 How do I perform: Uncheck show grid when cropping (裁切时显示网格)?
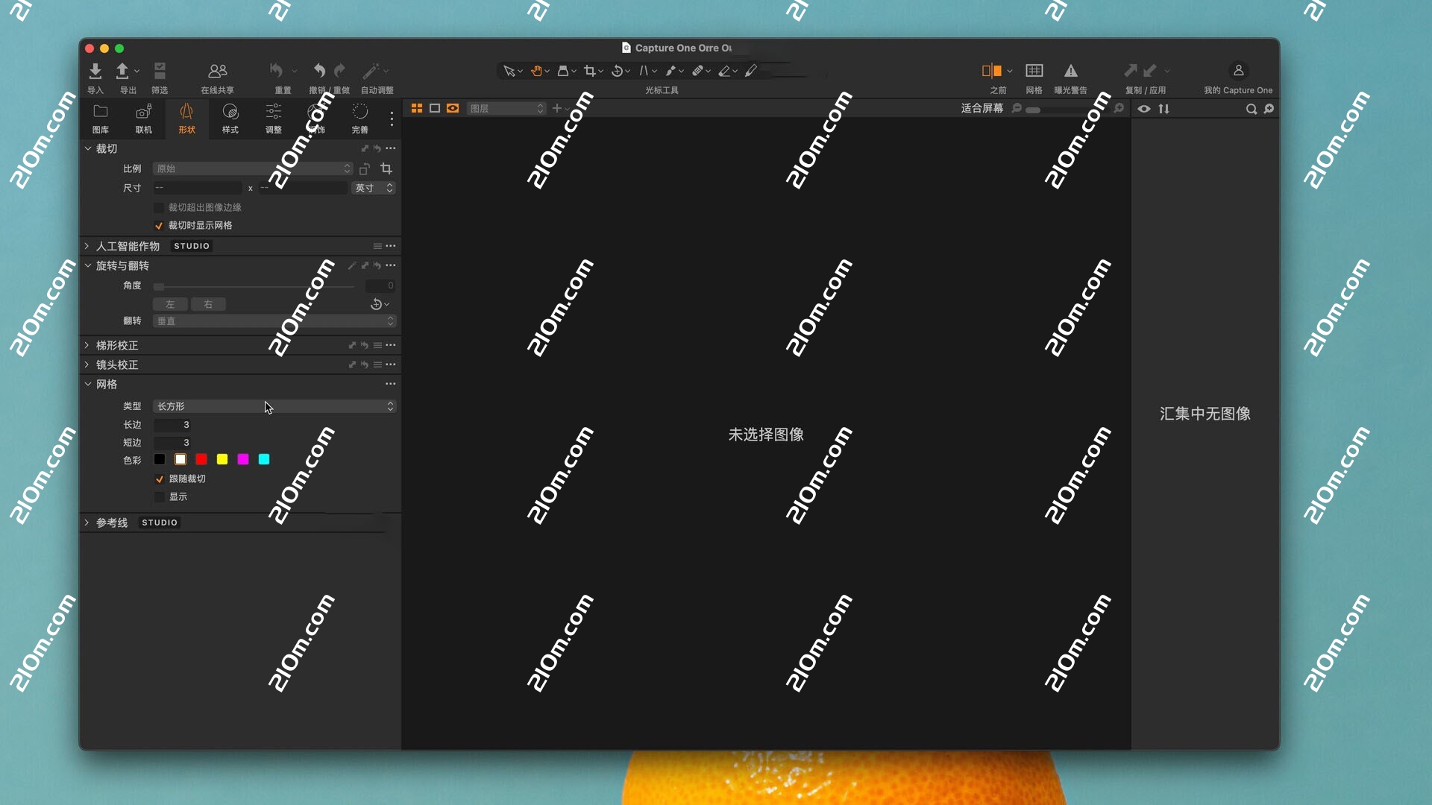coord(158,225)
